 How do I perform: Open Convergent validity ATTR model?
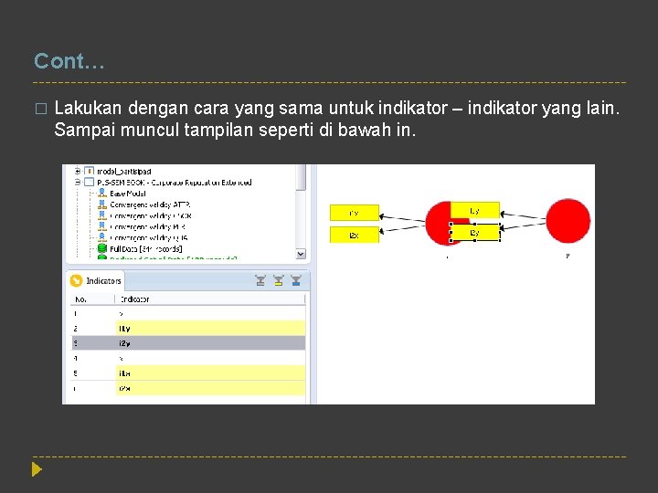[x=150, y=205]
